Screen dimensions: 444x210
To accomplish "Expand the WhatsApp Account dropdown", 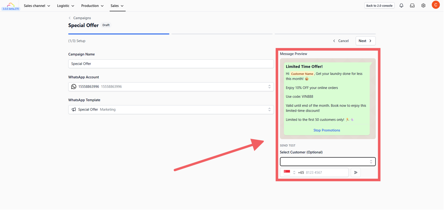I will [171, 87].
